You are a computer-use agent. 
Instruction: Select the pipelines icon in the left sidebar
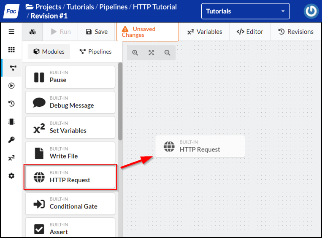tap(13, 68)
